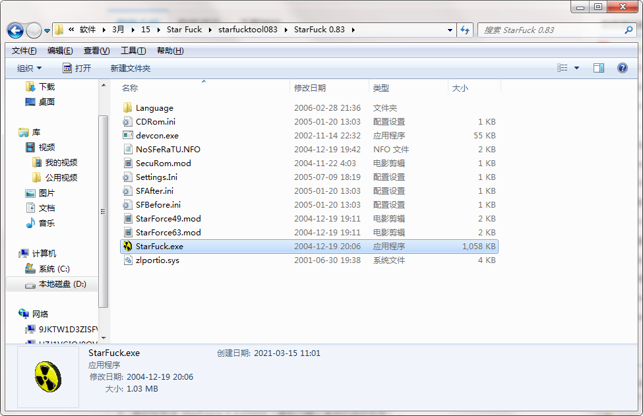Select the SecuRom.mod file icon

point(127,163)
